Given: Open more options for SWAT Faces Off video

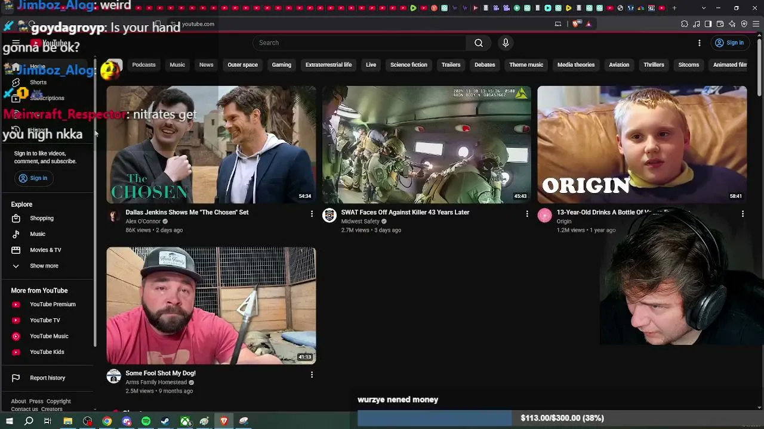Looking at the screenshot, I should point(527,213).
